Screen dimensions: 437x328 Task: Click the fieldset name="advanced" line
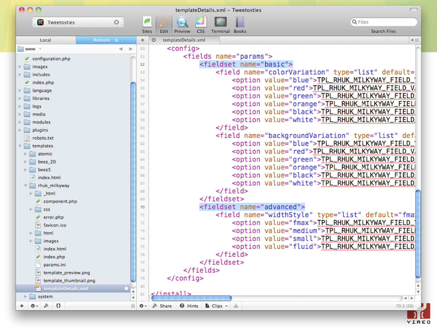pos(252,207)
